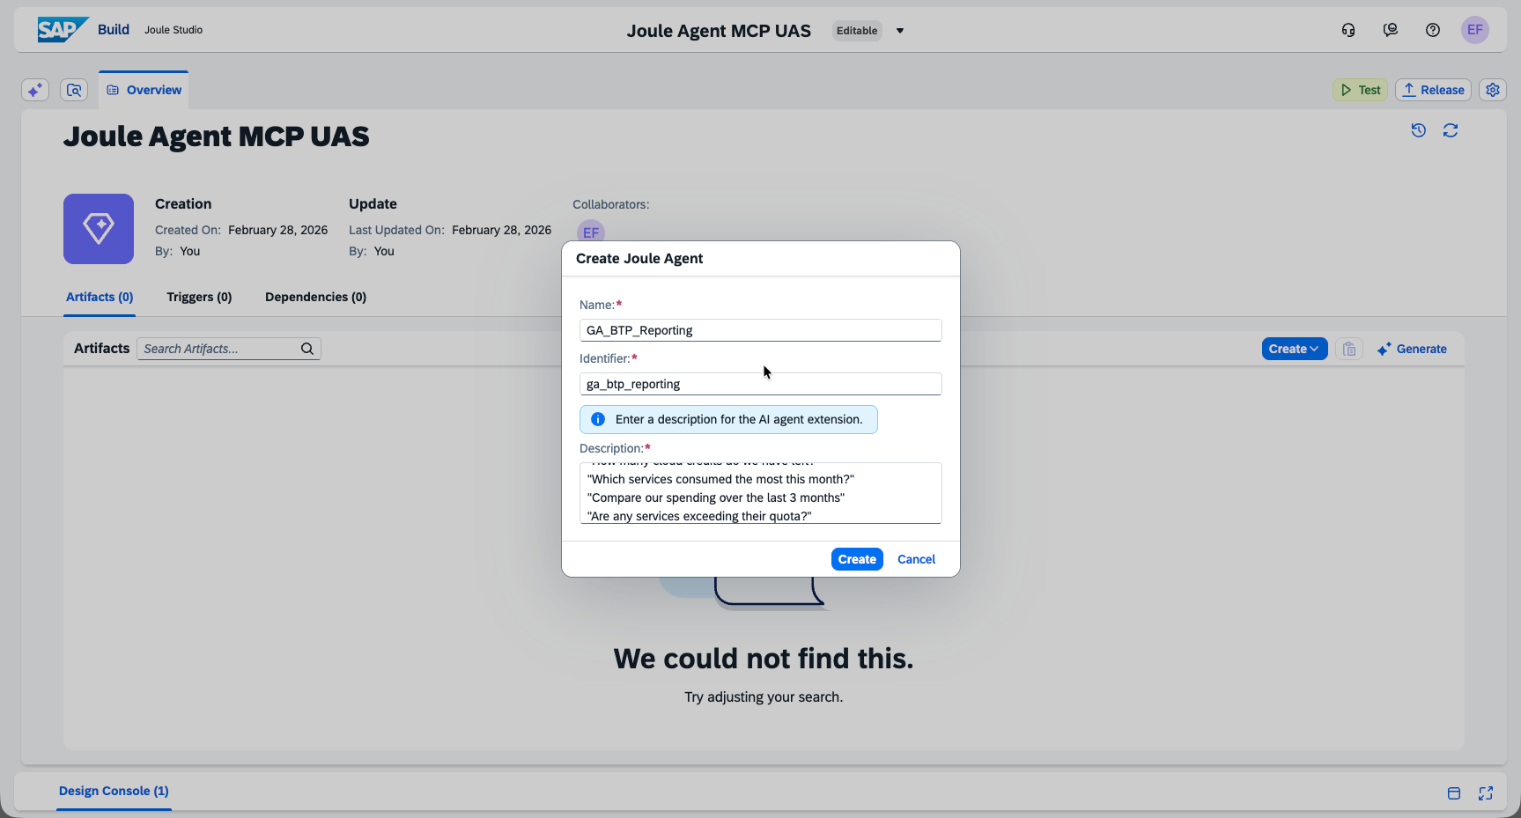Click the Build link in header

pyautogui.click(x=114, y=29)
